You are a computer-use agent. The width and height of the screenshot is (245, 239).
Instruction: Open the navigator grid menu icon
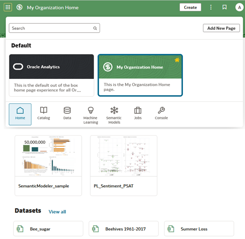point(8,7)
